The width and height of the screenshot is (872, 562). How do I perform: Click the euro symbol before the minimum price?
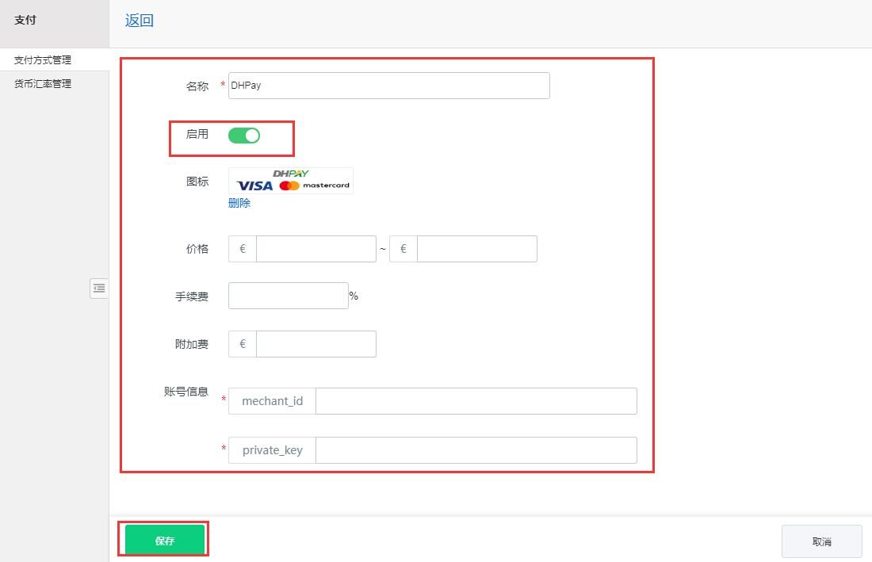(x=242, y=248)
